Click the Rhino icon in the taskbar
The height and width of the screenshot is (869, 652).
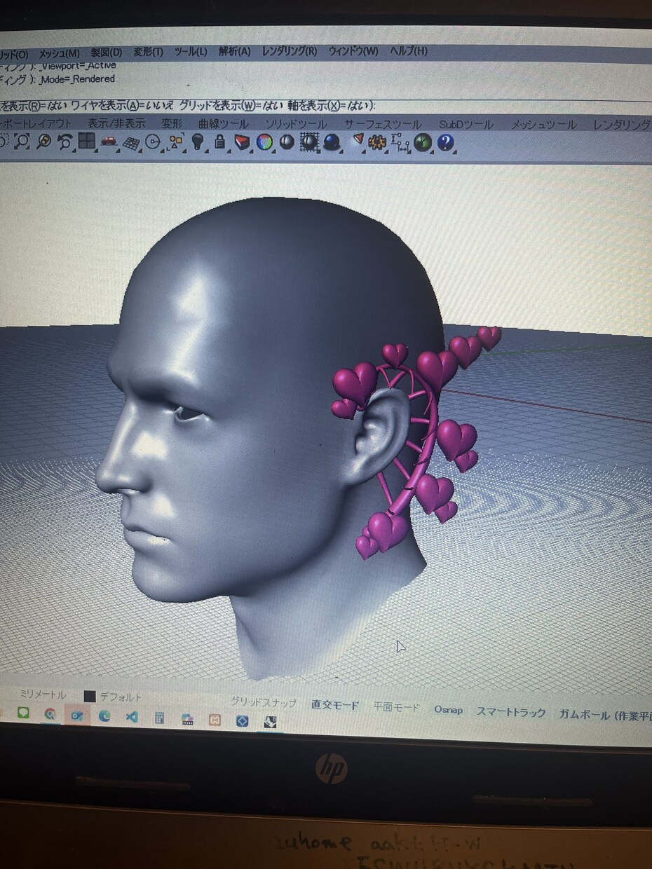[x=271, y=721]
